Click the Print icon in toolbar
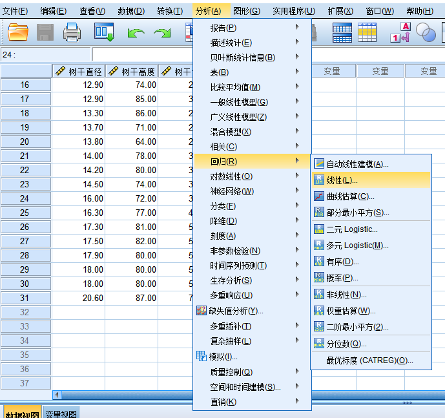This screenshot has width=445, height=418. (72, 32)
